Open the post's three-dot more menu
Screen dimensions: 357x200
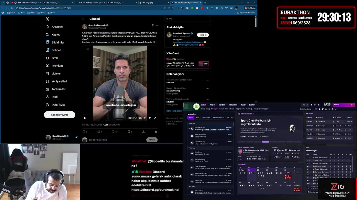pos(156,25)
